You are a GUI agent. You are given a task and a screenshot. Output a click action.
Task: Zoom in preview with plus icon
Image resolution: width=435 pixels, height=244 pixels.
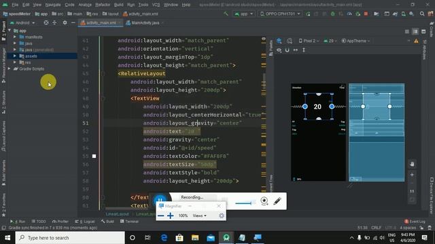coord(412,175)
